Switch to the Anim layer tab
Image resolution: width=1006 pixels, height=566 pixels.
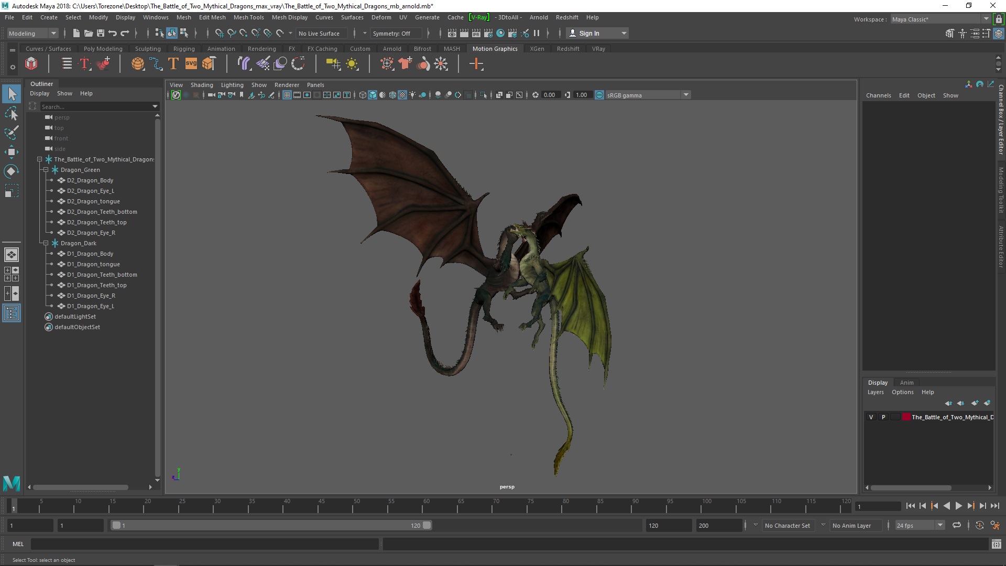coord(906,383)
